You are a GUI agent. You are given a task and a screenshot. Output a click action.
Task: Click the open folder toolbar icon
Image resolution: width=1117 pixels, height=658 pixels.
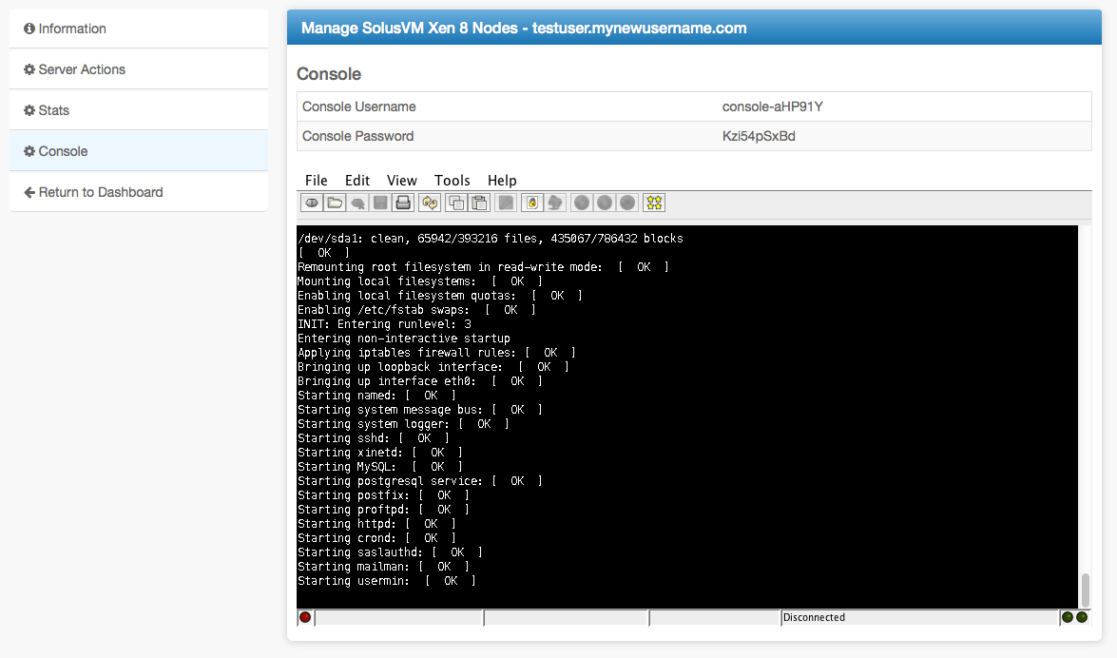335,203
